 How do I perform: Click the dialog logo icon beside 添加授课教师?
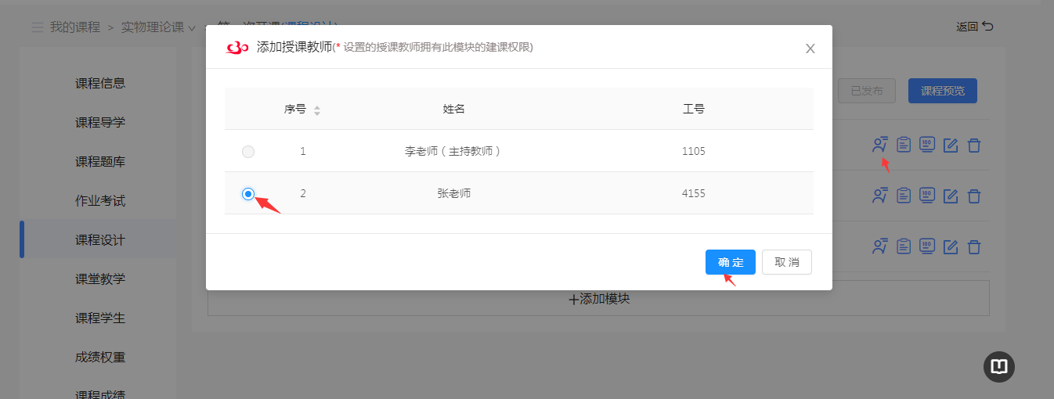click(237, 48)
